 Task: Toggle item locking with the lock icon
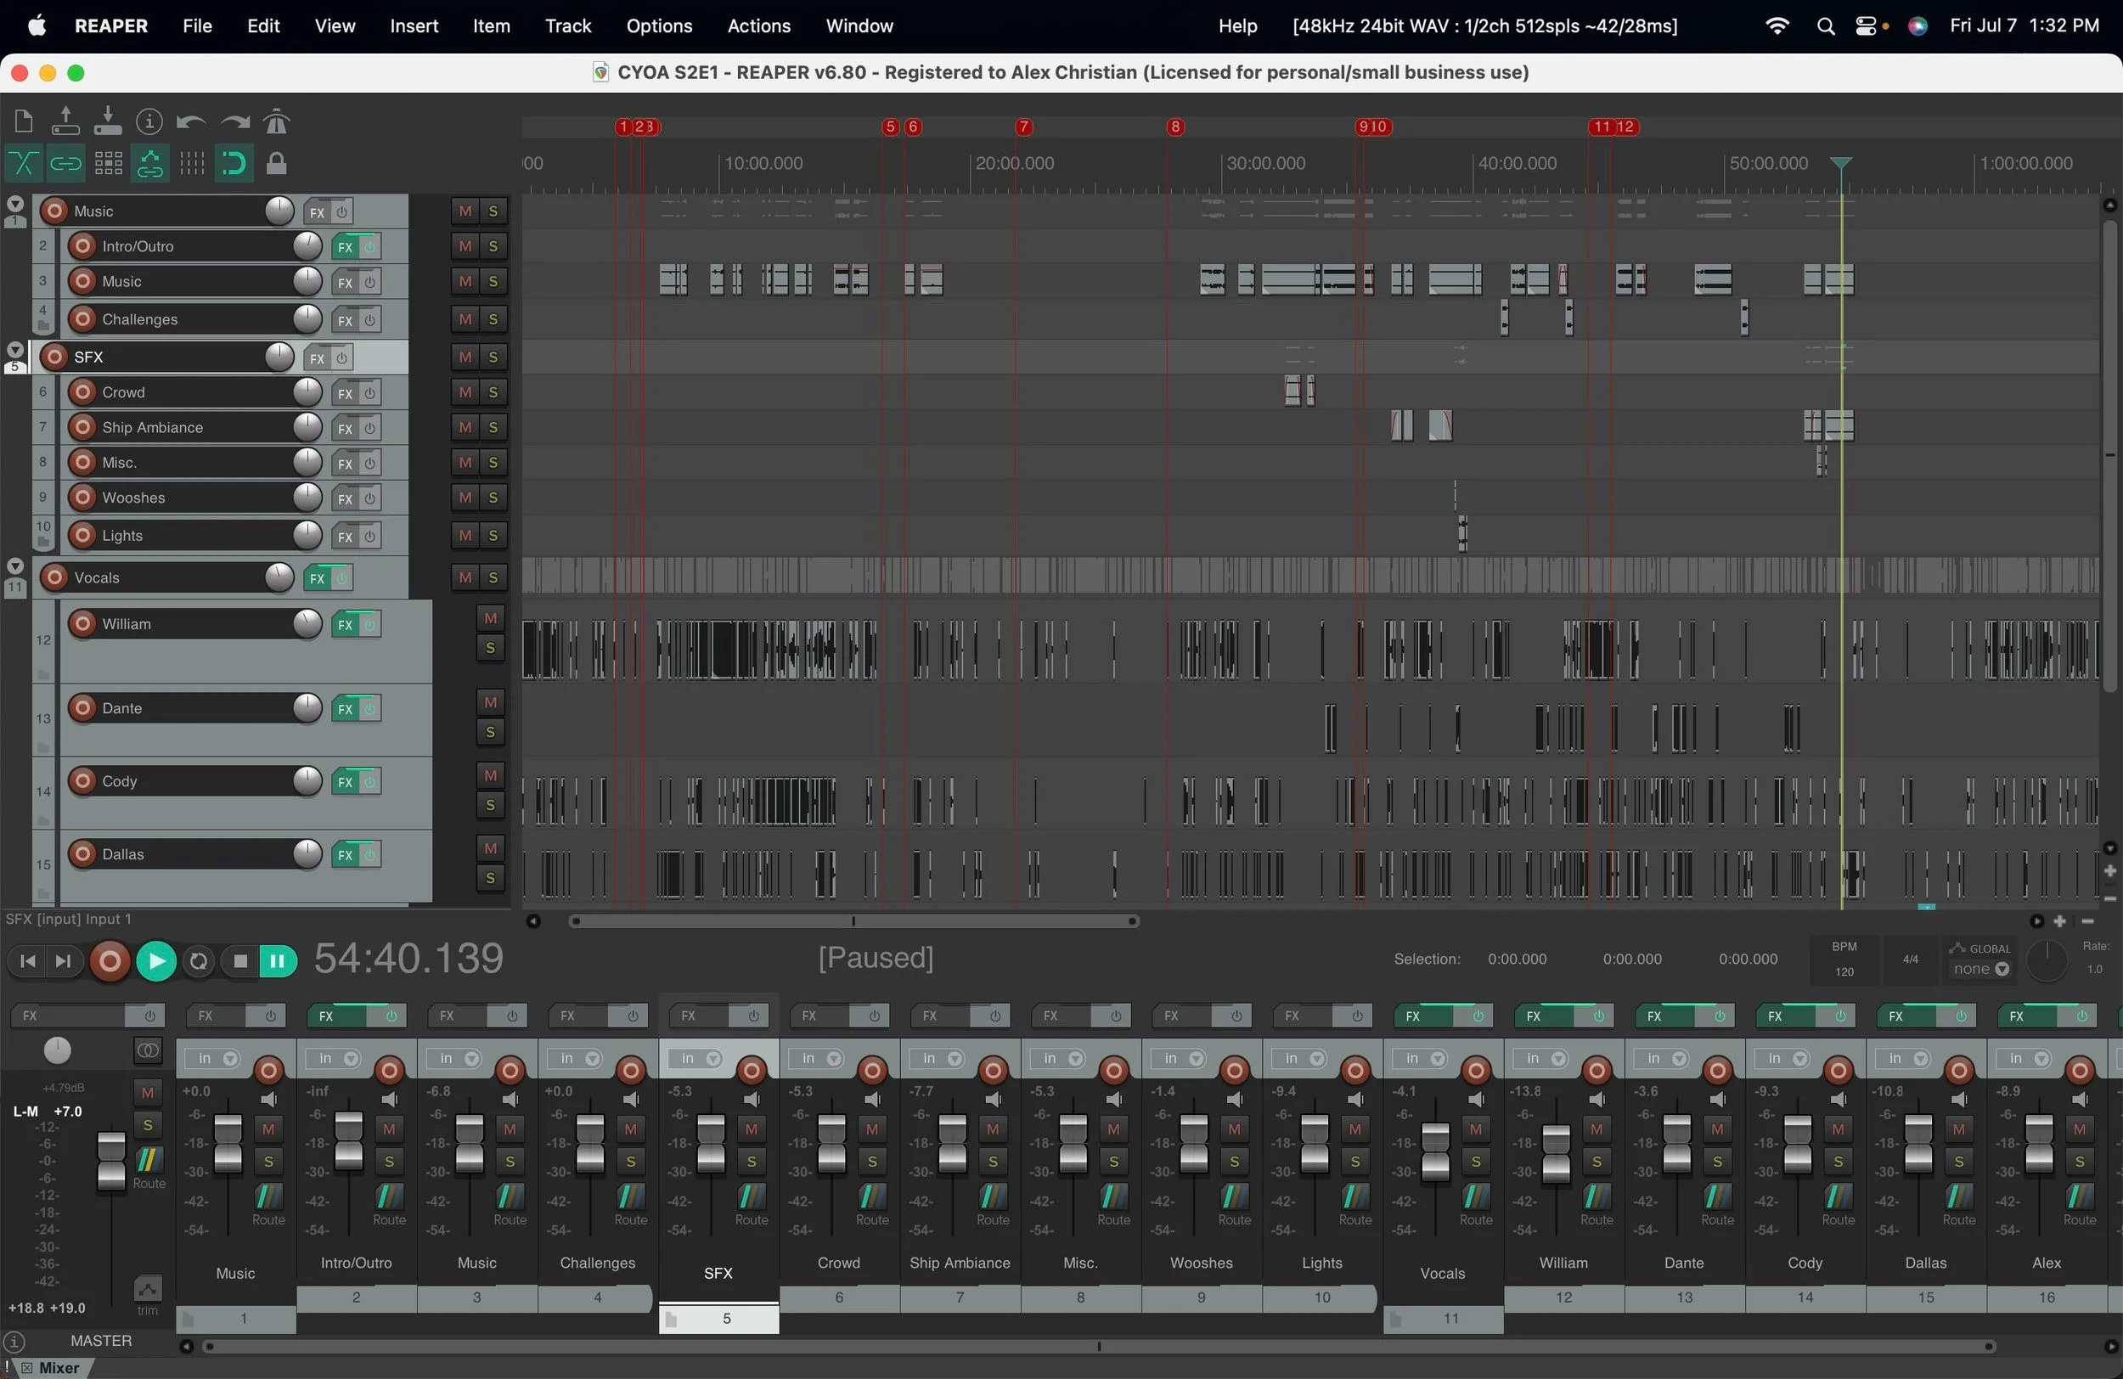[x=276, y=163]
